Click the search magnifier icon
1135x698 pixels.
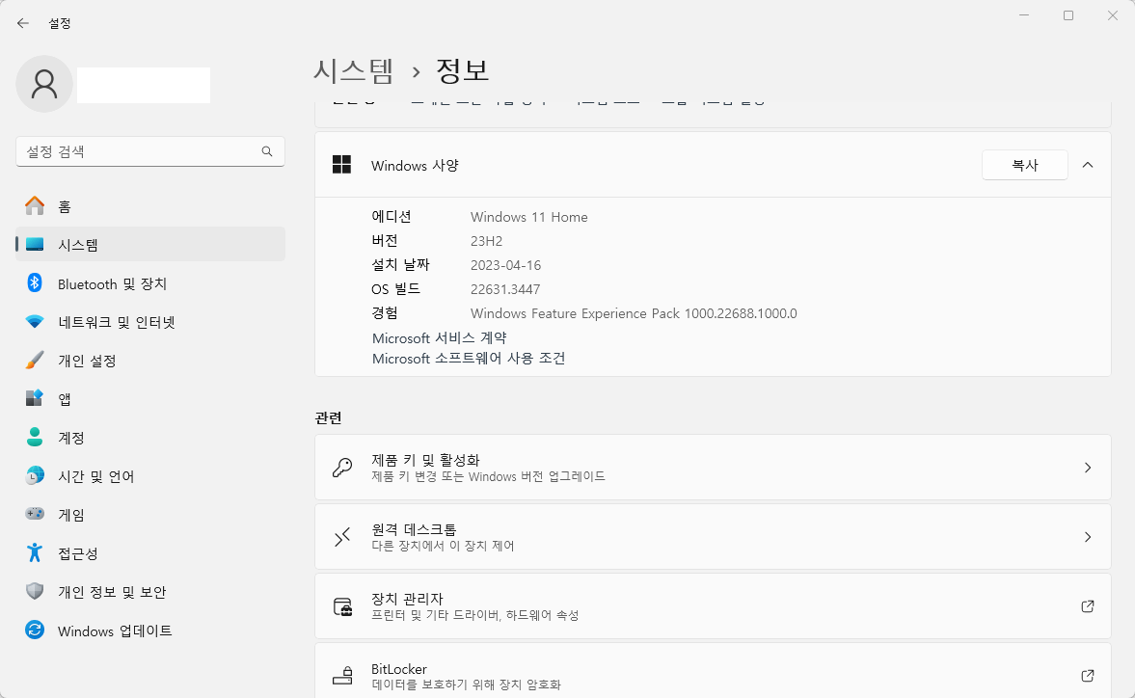coord(267,151)
